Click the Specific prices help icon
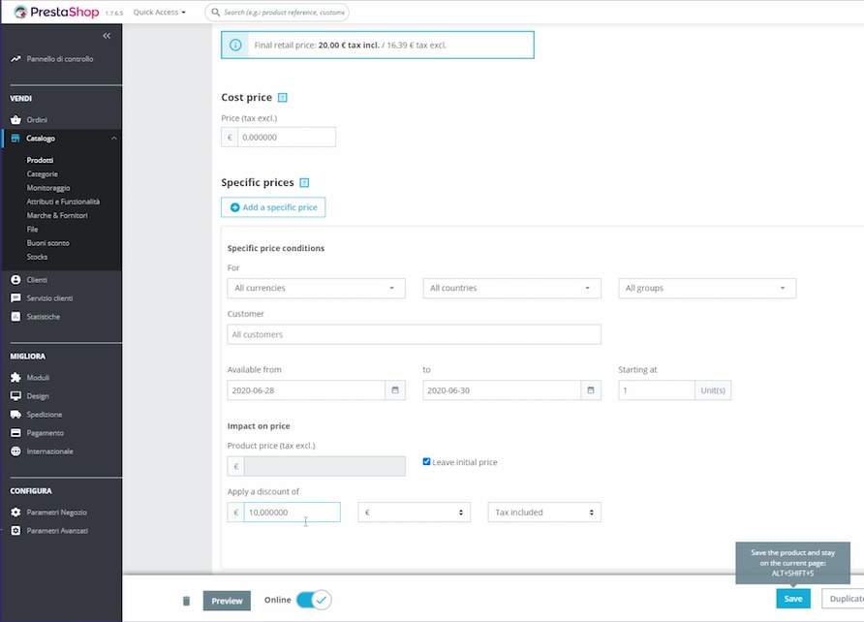864x622 pixels. pos(304,182)
